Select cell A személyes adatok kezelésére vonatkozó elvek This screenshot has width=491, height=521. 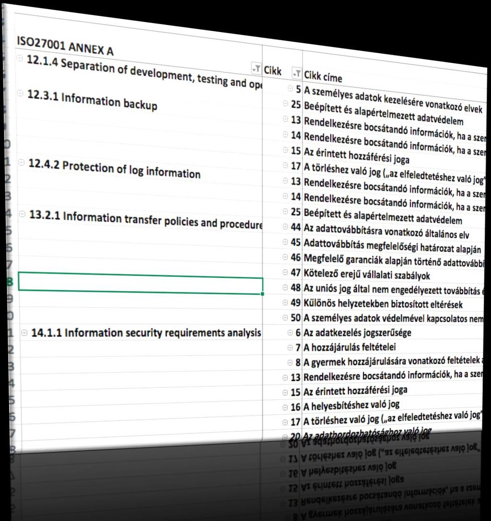393,99
